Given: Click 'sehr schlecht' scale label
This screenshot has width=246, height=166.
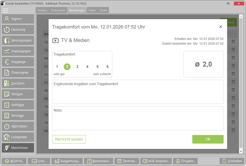Looking at the screenshot, I should 102,74.
